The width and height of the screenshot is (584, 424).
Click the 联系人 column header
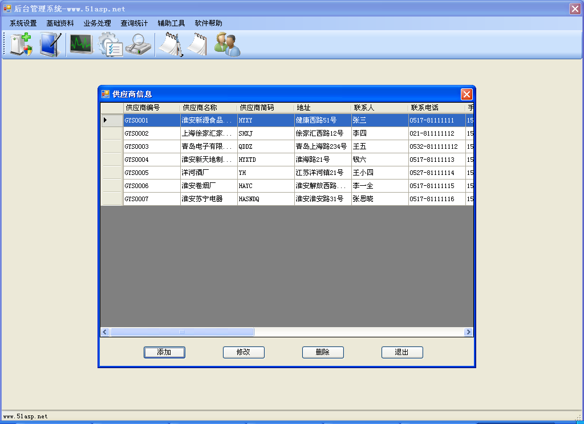[x=380, y=108]
